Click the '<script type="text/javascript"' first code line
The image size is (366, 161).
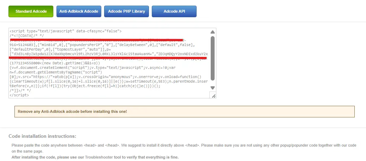pos(66,31)
